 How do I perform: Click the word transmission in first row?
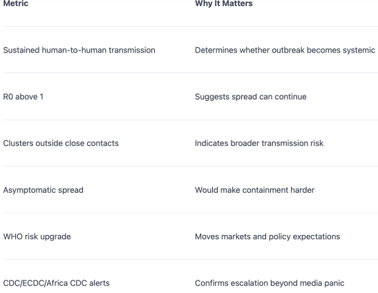click(132, 50)
